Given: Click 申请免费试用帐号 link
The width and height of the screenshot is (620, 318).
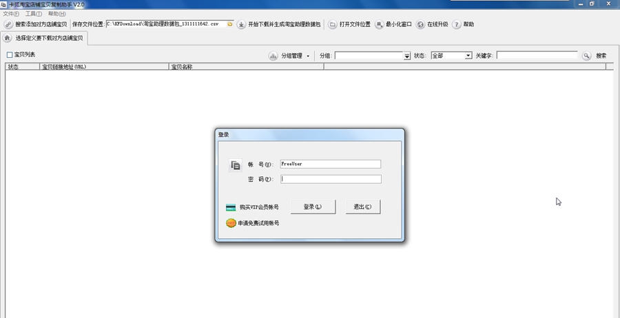Looking at the screenshot, I should (x=258, y=223).
